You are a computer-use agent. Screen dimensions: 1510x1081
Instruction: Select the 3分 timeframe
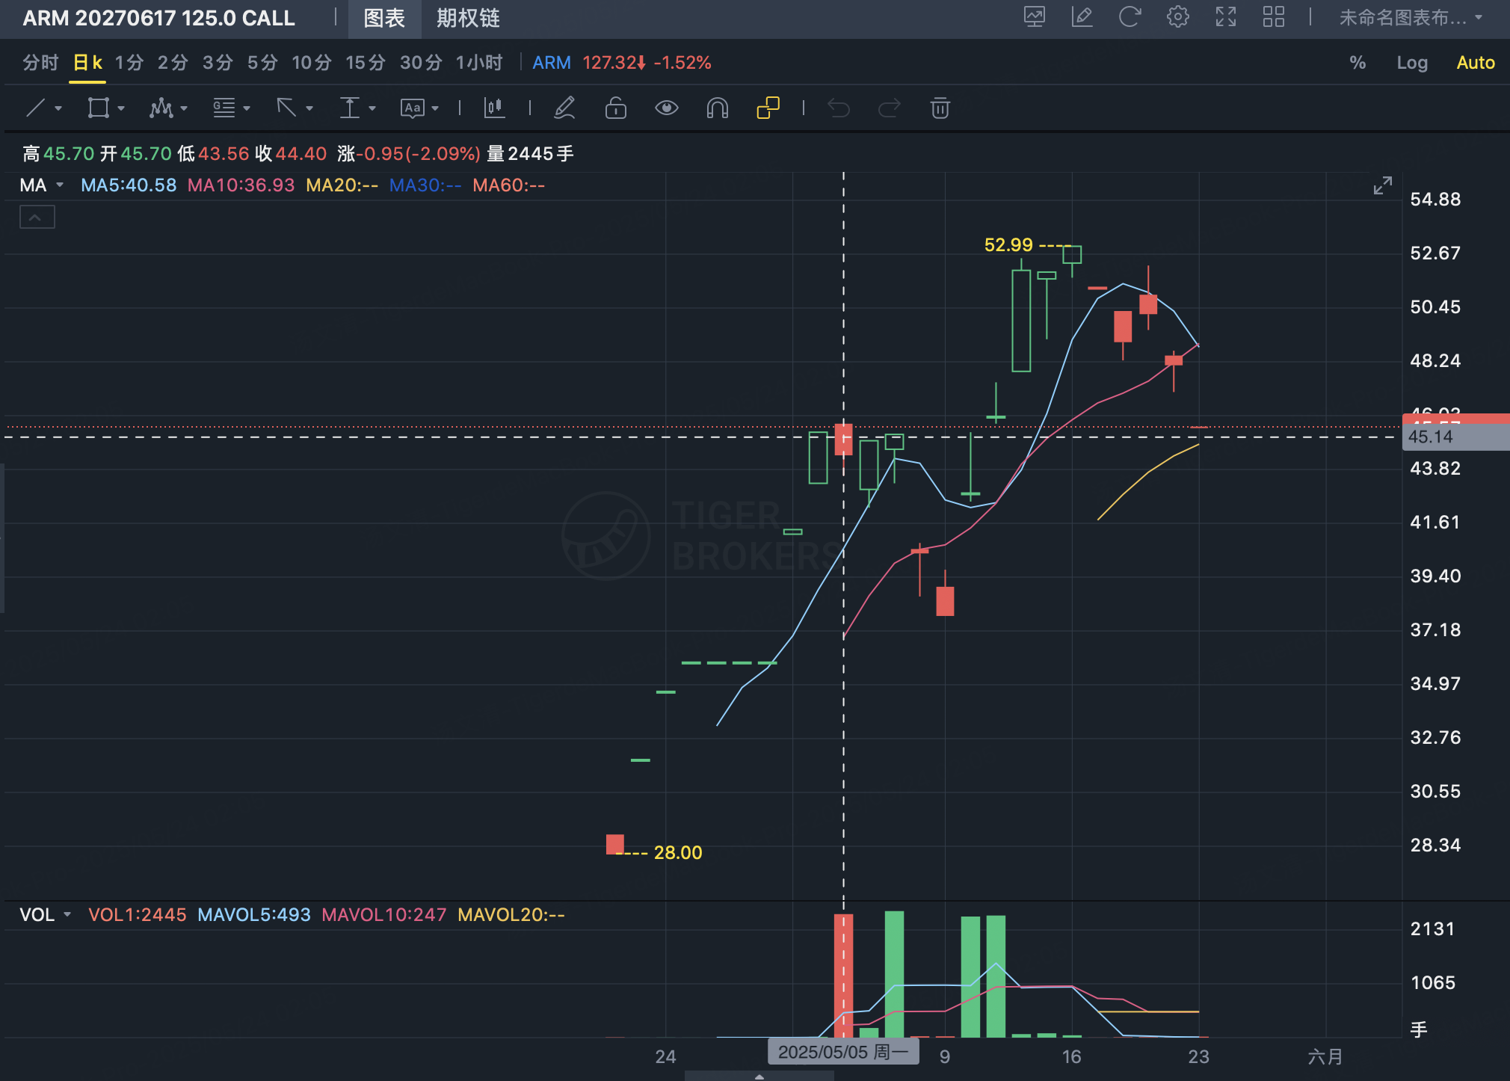click(x=218, y=63)
